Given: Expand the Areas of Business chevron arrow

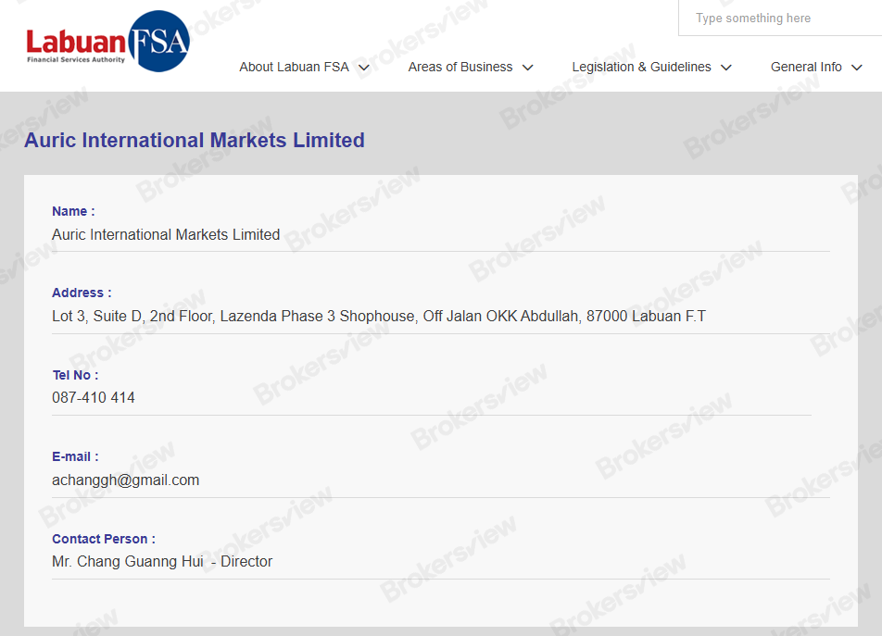Looking at the screenshot, I should pos(527,67).
